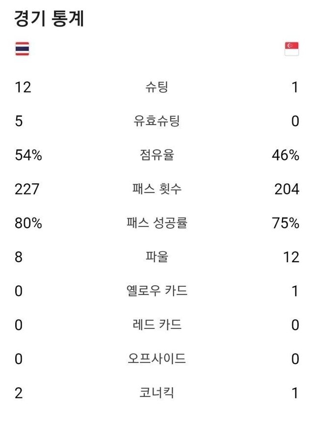Click the Thailand flag icon
The width and height of the screenshot is (314, 423).
point(22,49)
